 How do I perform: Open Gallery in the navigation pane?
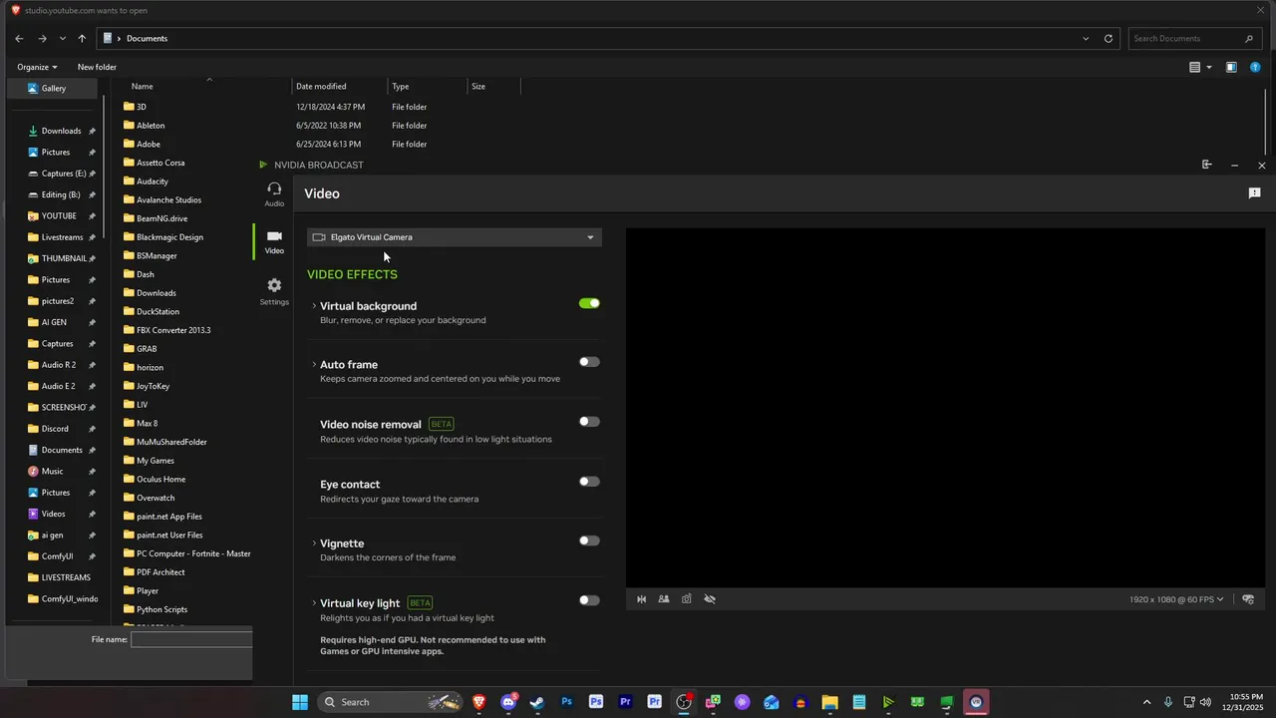(x=53, y=88)
